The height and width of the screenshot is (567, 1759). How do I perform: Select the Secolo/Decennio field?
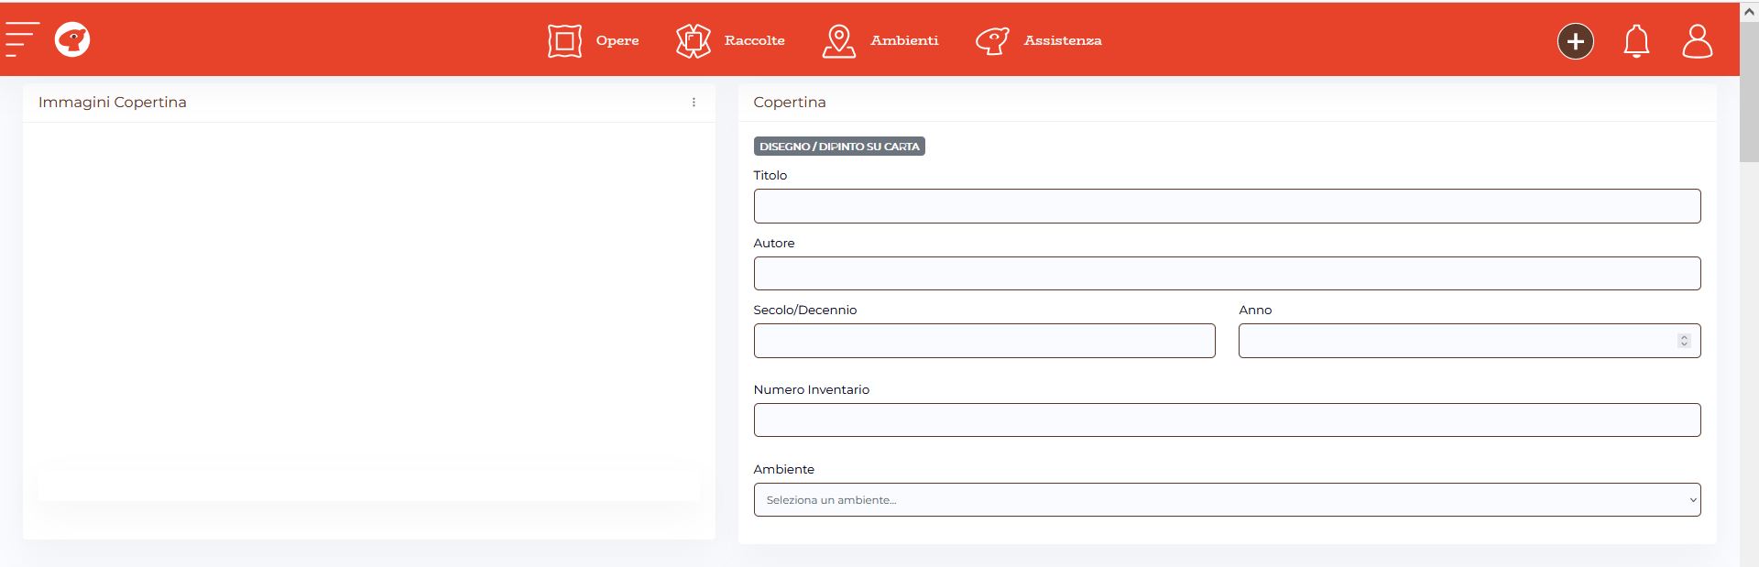(x=984, y=341)
